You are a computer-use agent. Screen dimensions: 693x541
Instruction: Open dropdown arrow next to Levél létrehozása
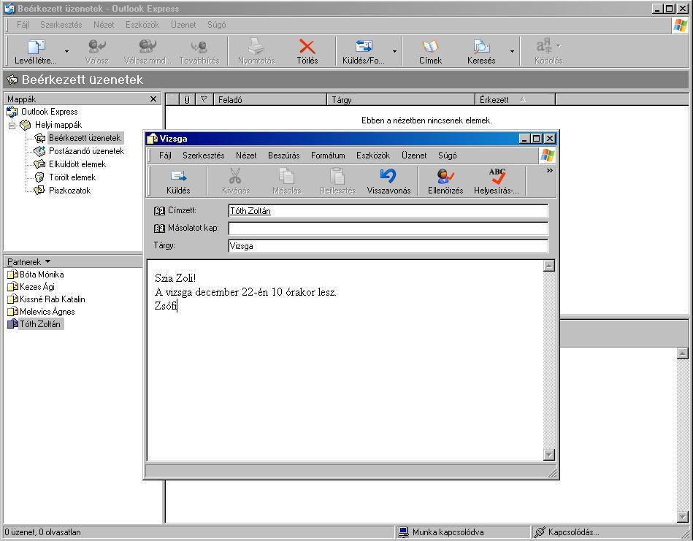click(66, 52)
